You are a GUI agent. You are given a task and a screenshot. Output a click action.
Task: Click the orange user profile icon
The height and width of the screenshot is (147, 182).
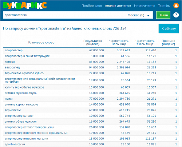[176, 5]
